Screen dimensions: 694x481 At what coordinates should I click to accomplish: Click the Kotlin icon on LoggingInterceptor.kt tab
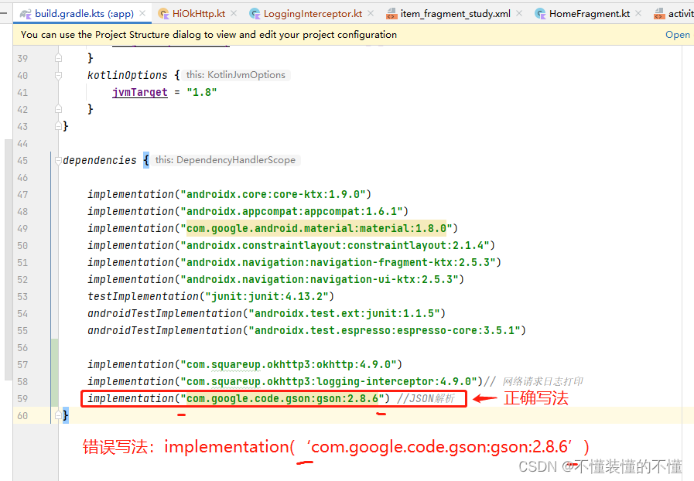pyautogui.click(x=255, y=14)
